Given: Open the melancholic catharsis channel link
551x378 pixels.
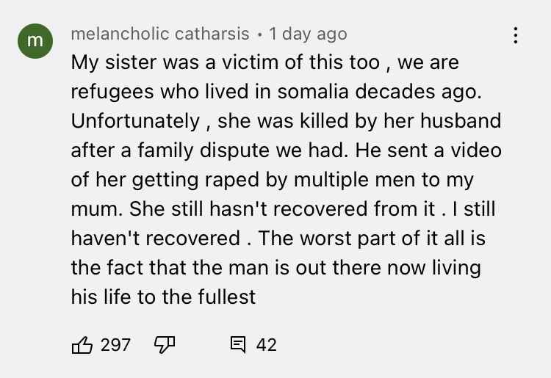Looking at the screenshot, I should coord(160,34).
